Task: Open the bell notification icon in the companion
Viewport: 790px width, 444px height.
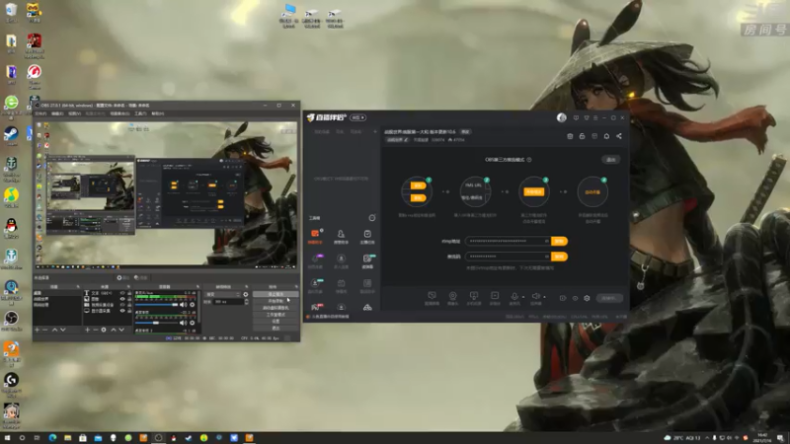Action: point(606,136)
